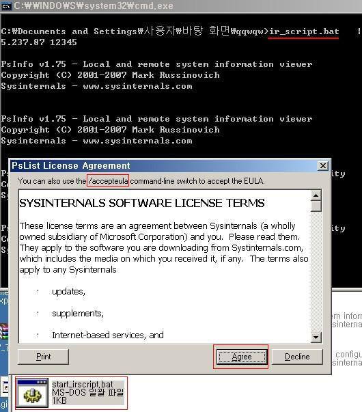362x412 pixels.
Task: Click the 'supplements,' bullet item in license
Action: [x=78, y=313]
